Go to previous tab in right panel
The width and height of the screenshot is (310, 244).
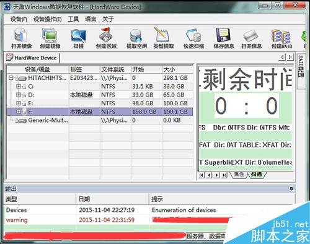pos(209,175)
